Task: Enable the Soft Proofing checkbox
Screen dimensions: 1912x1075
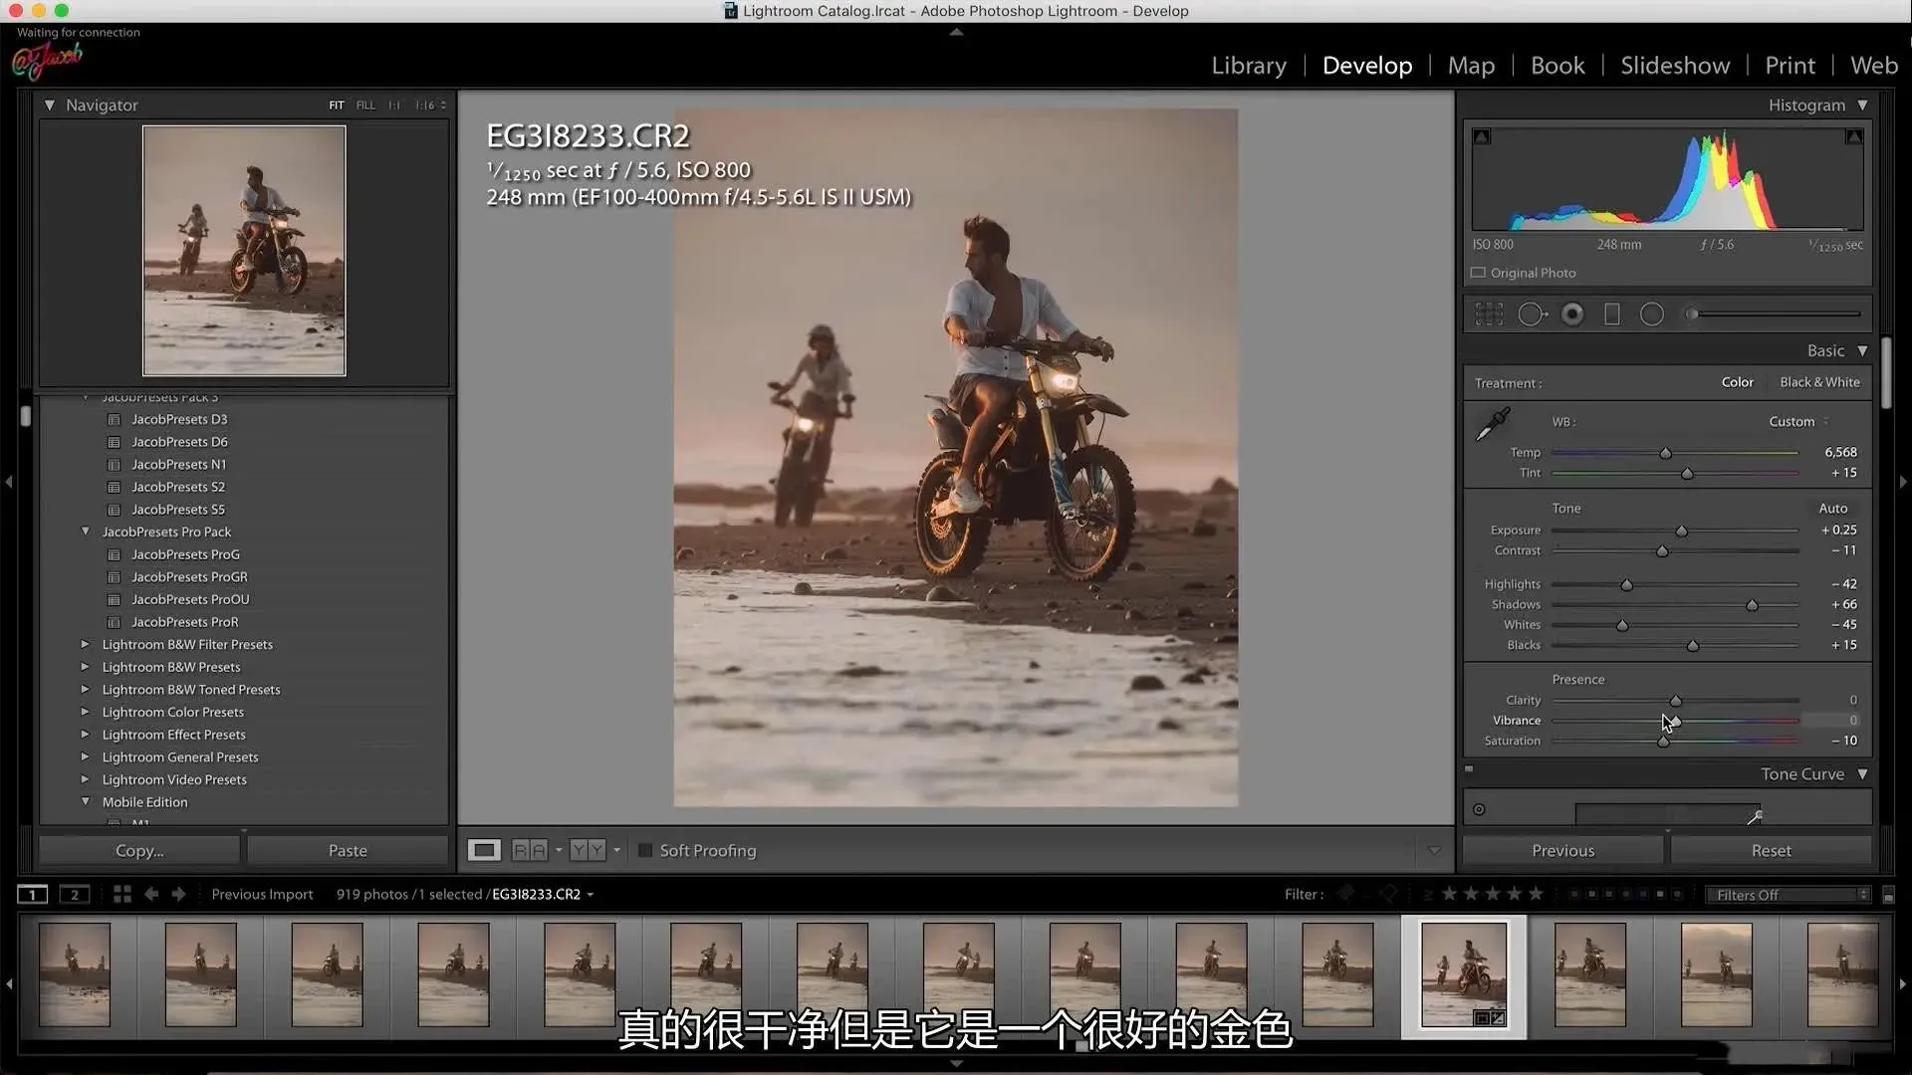Action: 645,850
